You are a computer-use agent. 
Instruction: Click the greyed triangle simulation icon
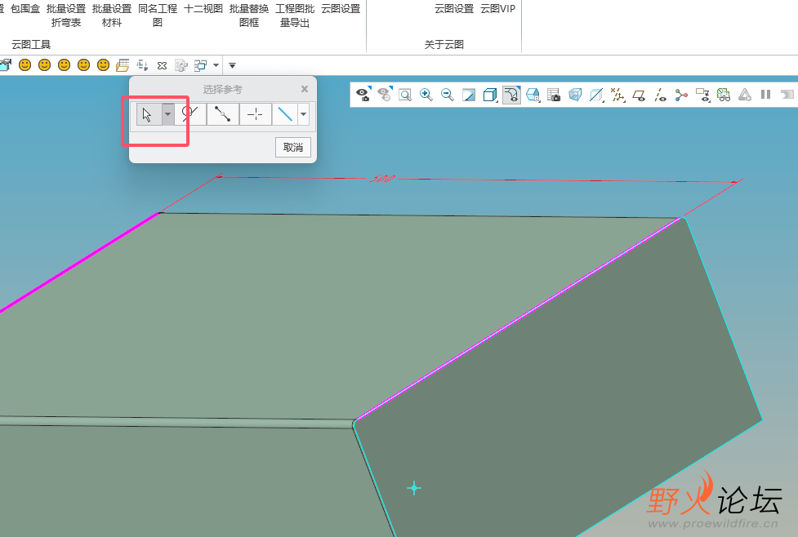745,95
